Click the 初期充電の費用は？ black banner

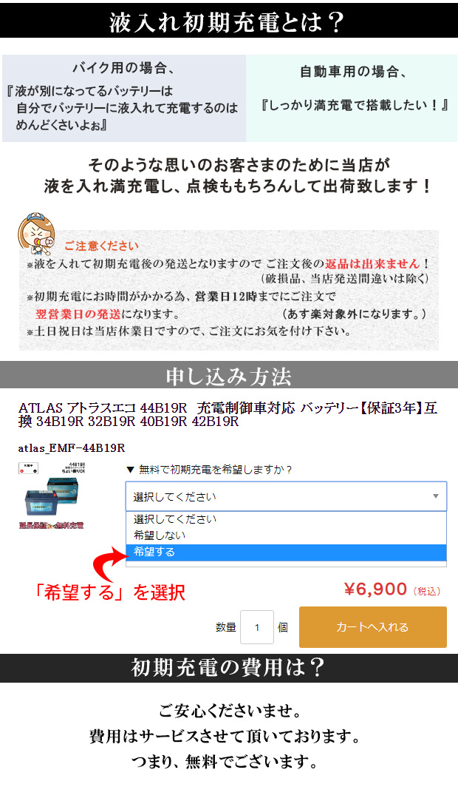pyautogui.click(x=229, y=667)
